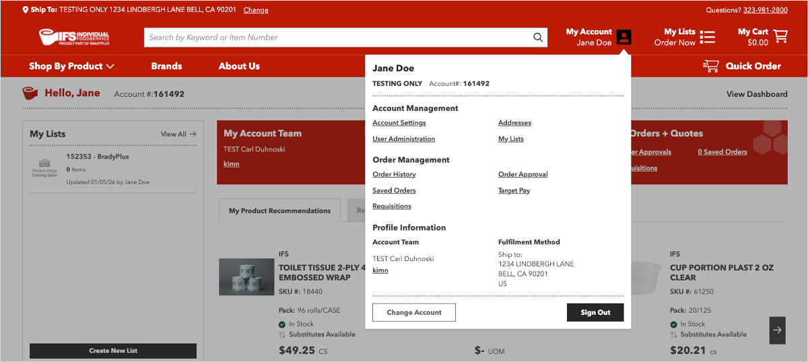Click the Sign Out button
Image resolution: width=808 pixels, height=362 pixels.
595,312
